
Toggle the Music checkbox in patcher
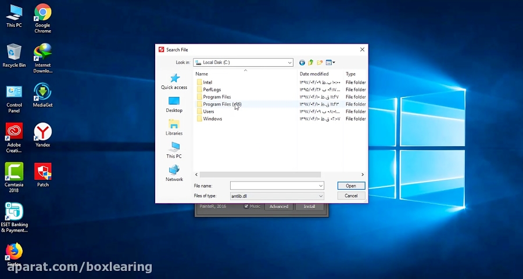(x=246, y=206)
